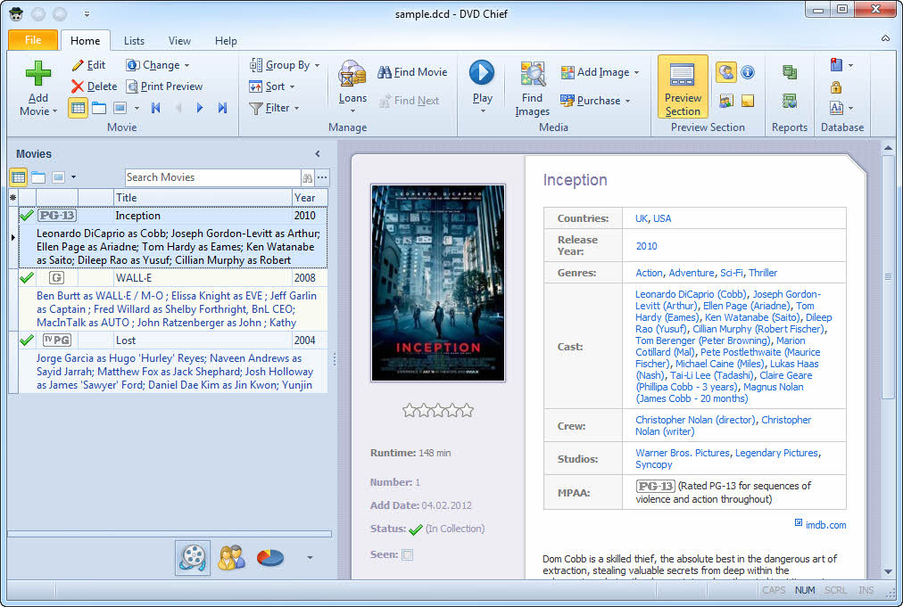Click the Thriller genre link
This screenshot has width=903, height=607.
[763, 273]
